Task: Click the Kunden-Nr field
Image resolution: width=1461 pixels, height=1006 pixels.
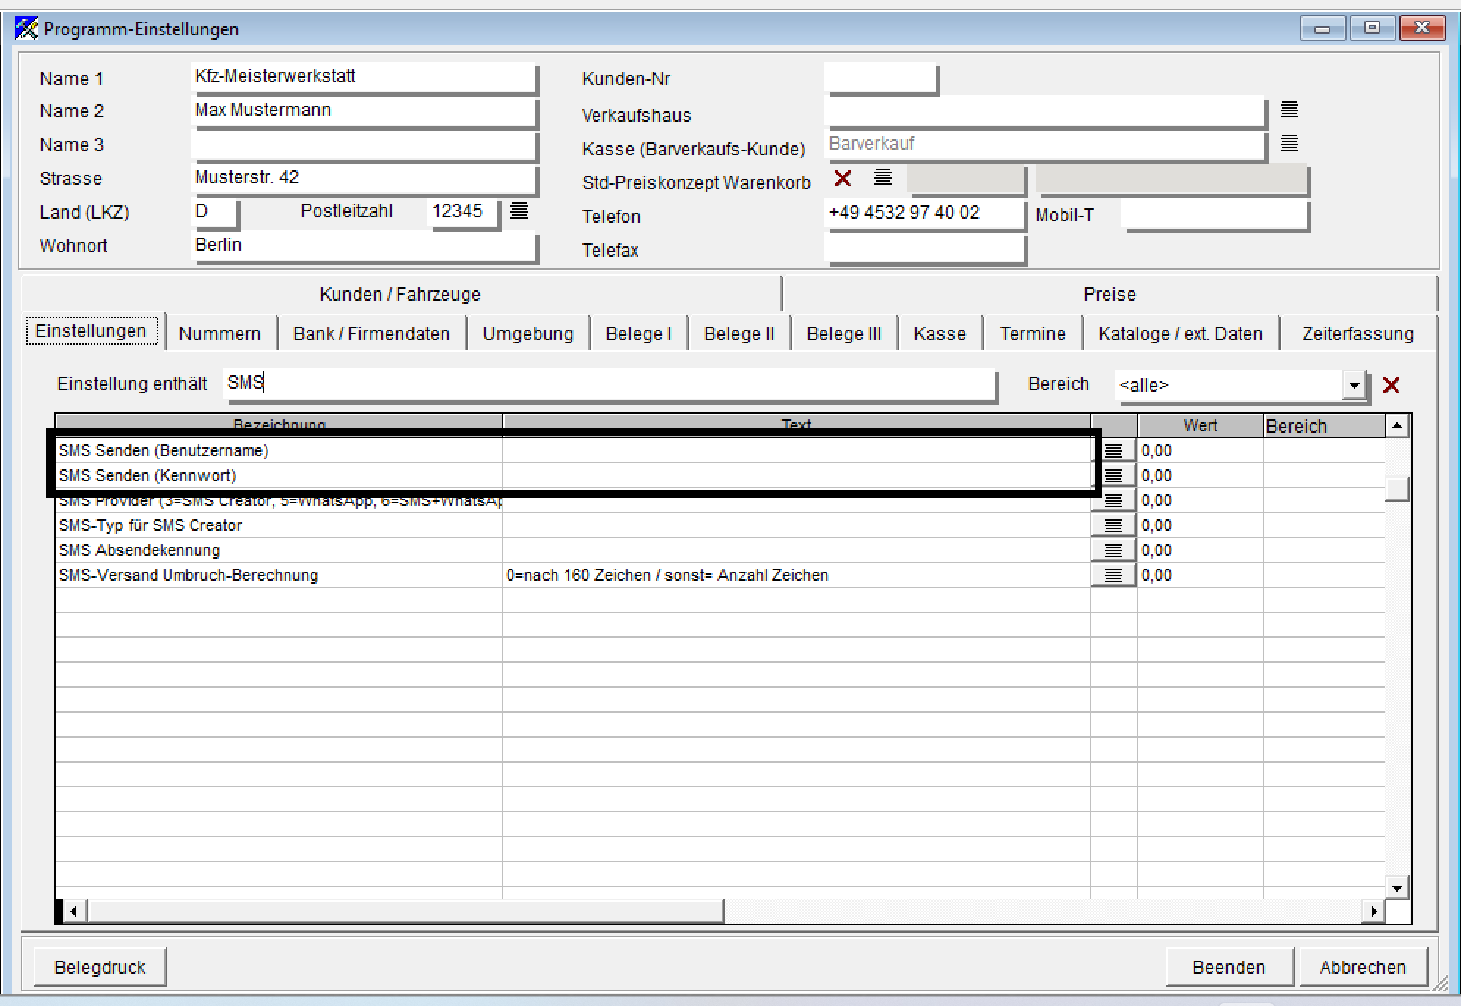Action: (x=880, y=77)
